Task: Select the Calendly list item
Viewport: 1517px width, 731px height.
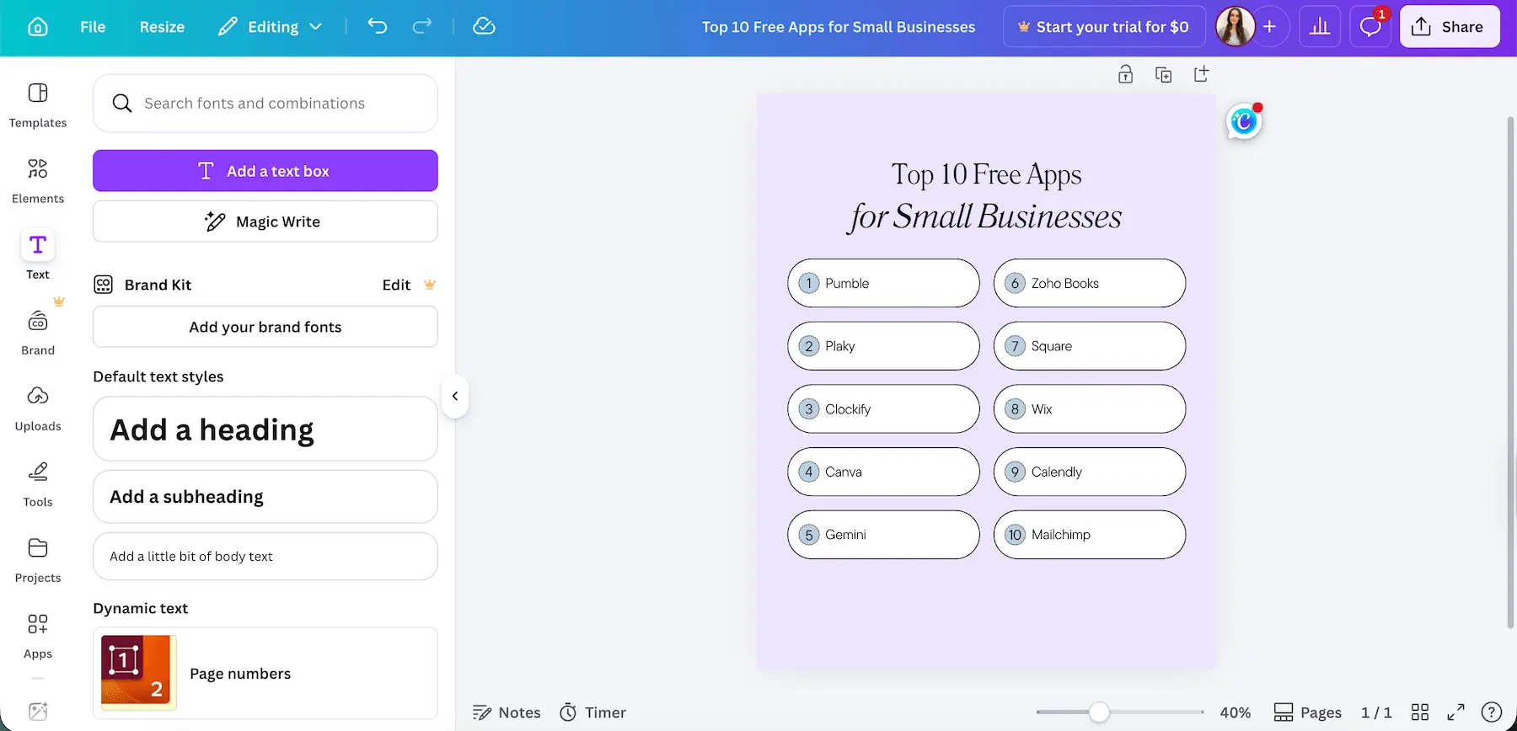Action: click(x=1090, y=472)
